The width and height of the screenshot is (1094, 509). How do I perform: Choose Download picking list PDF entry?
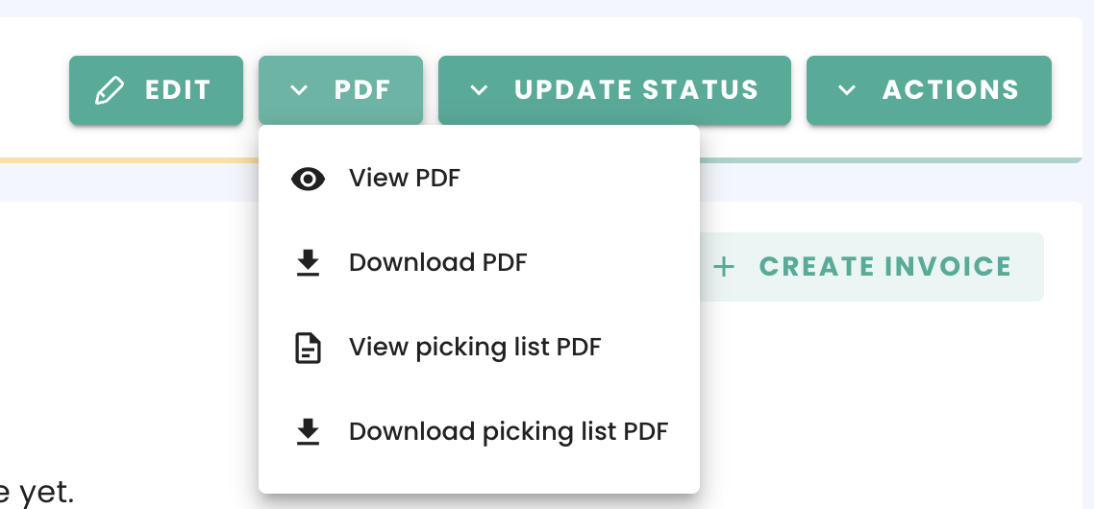(508, 432)
